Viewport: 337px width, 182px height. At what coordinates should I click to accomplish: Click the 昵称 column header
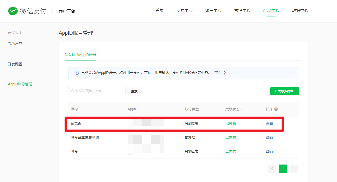tap(74, 109)
